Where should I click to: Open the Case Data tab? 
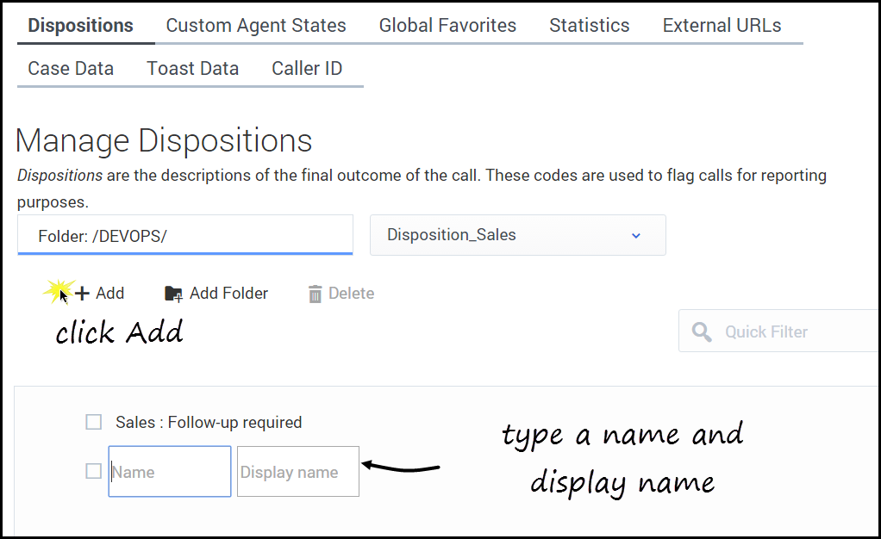click(71, 69)
